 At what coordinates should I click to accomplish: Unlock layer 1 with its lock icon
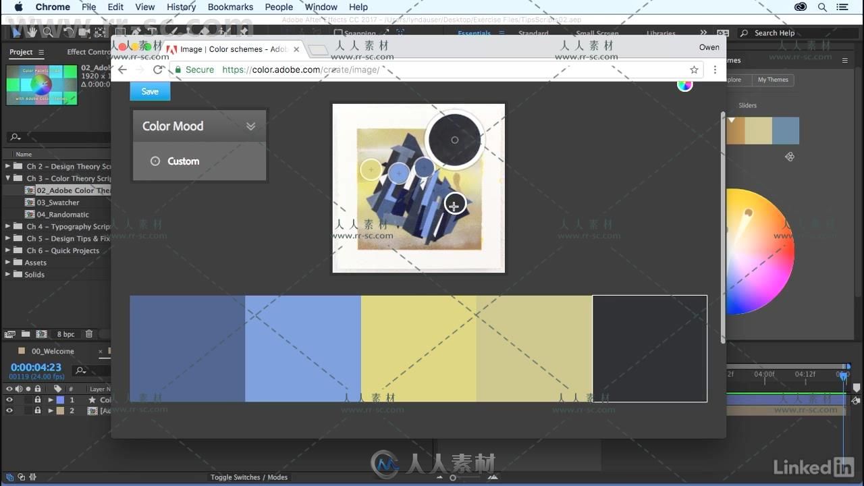pos(38,400)
